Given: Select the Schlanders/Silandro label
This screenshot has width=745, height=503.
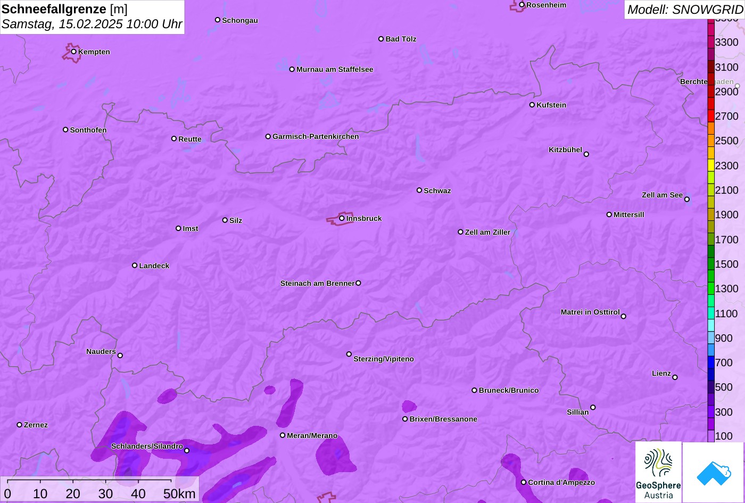Looking at the screenshot, I should pos(147,446).
